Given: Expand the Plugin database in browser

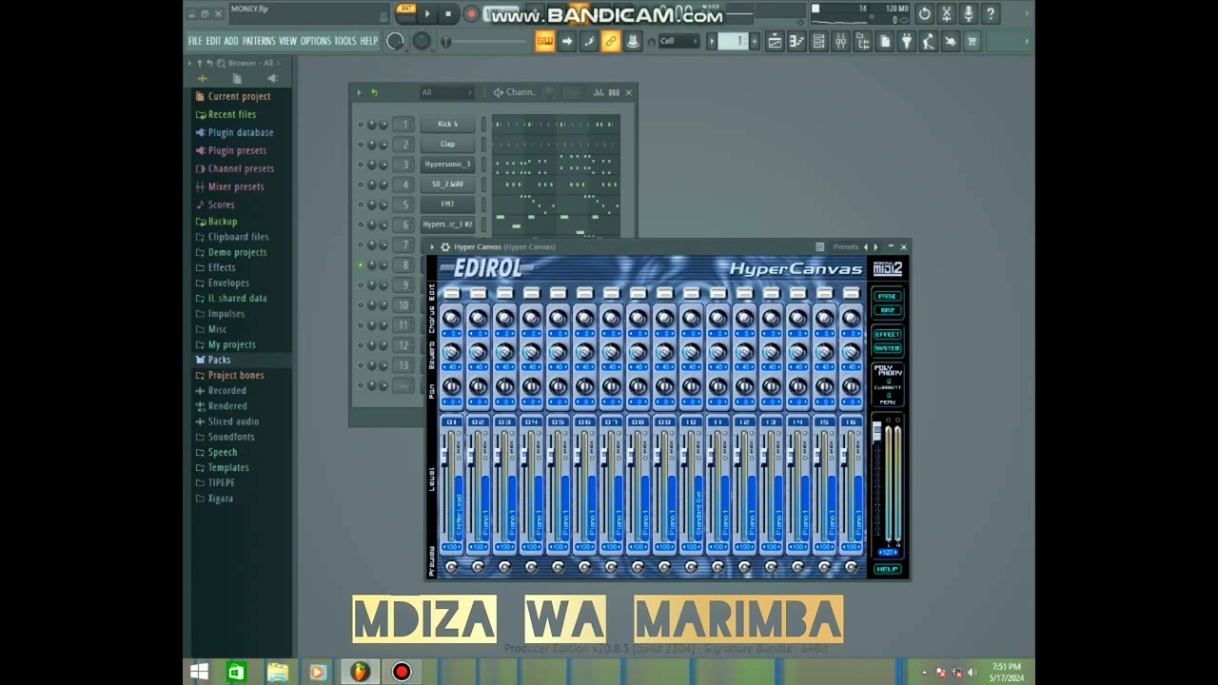Looking at the screenshot, I should point(241,132).
